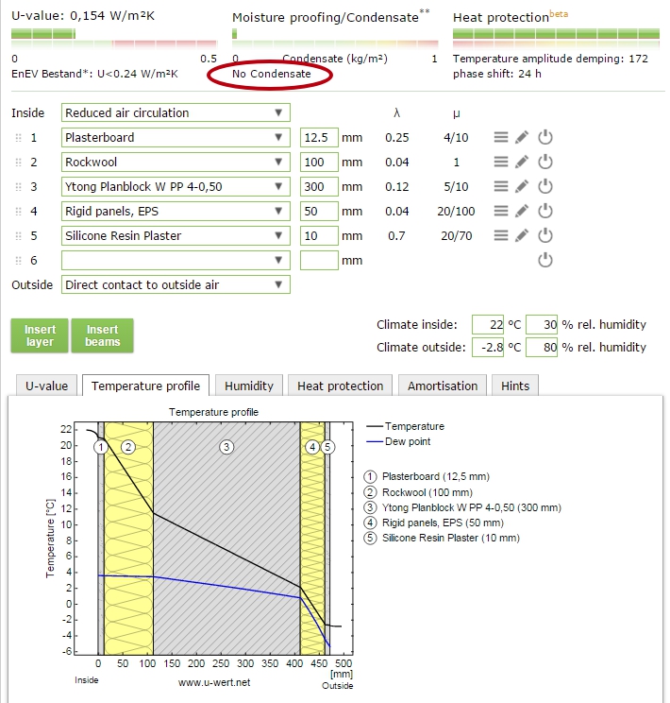Click the Rockwool thickness field 100
Screen dimensions: 670x703
[x=319, y=162]
